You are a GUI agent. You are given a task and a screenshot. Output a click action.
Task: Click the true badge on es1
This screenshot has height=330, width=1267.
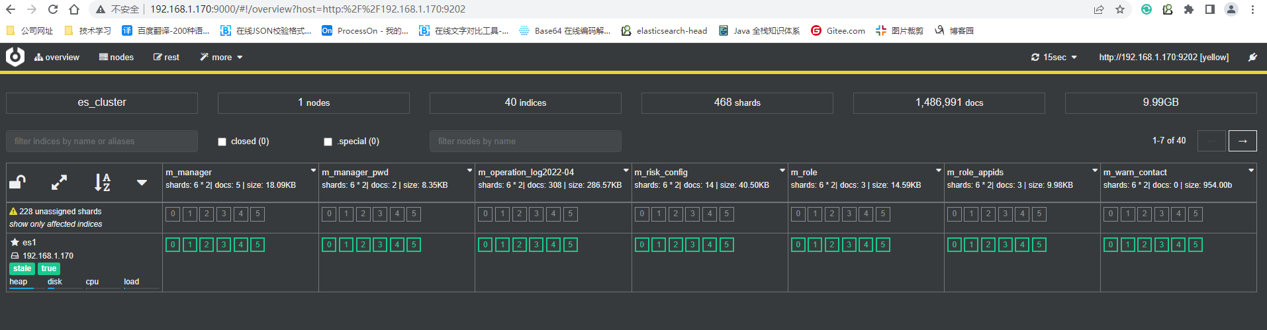49,268
